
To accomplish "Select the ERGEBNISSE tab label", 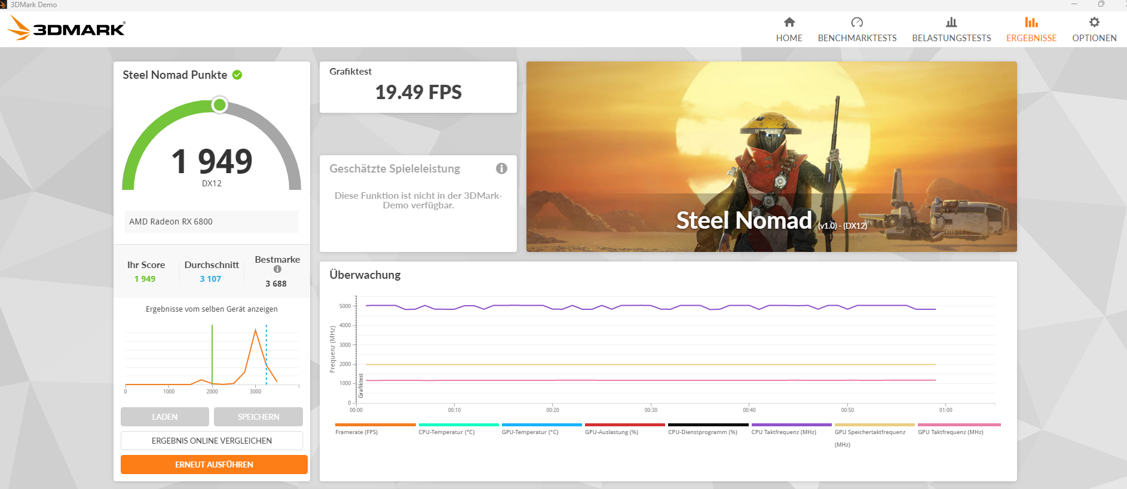I will click(1031, 38).
